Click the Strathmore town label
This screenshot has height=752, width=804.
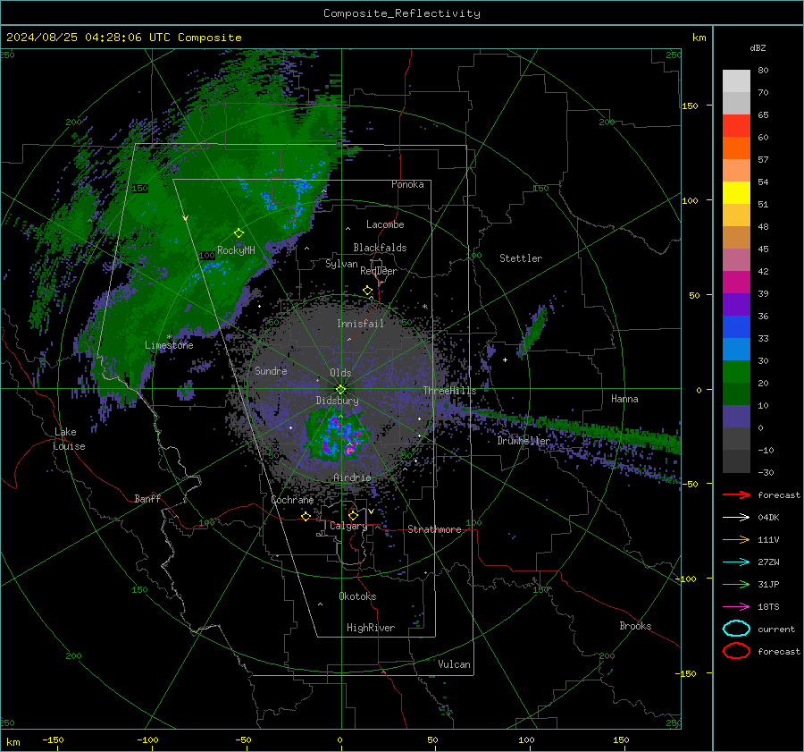[x=434, y=529]
